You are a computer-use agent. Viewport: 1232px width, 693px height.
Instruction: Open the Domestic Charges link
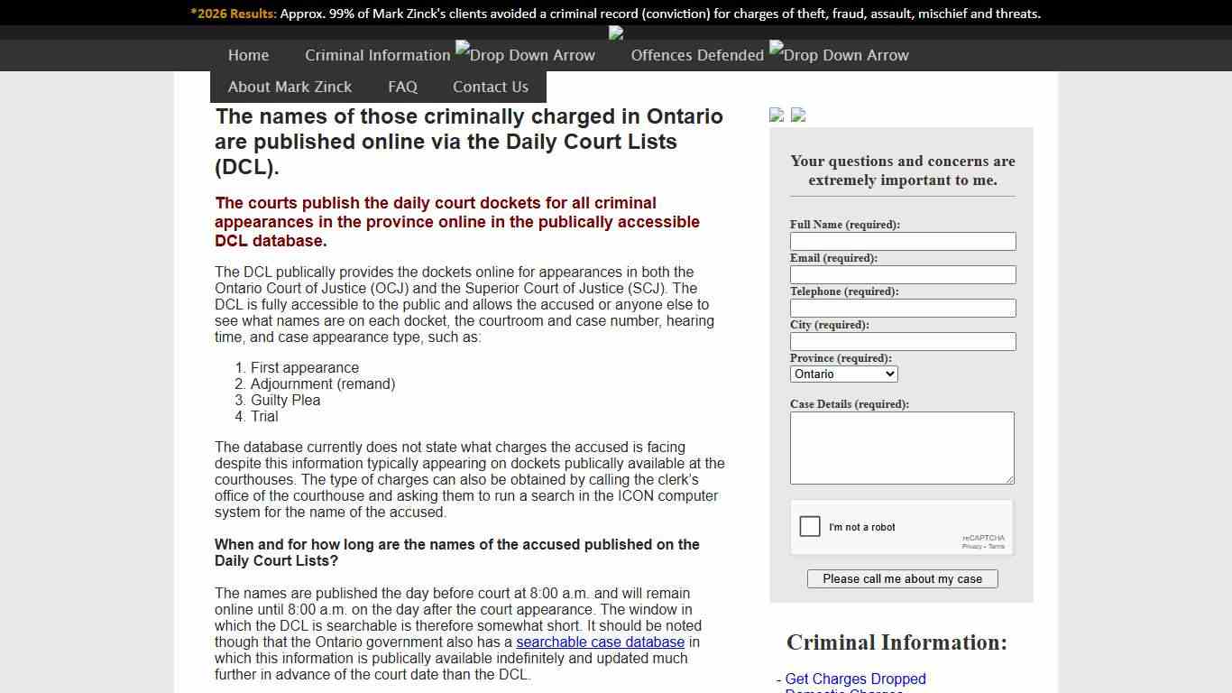[x=844, y=691]
